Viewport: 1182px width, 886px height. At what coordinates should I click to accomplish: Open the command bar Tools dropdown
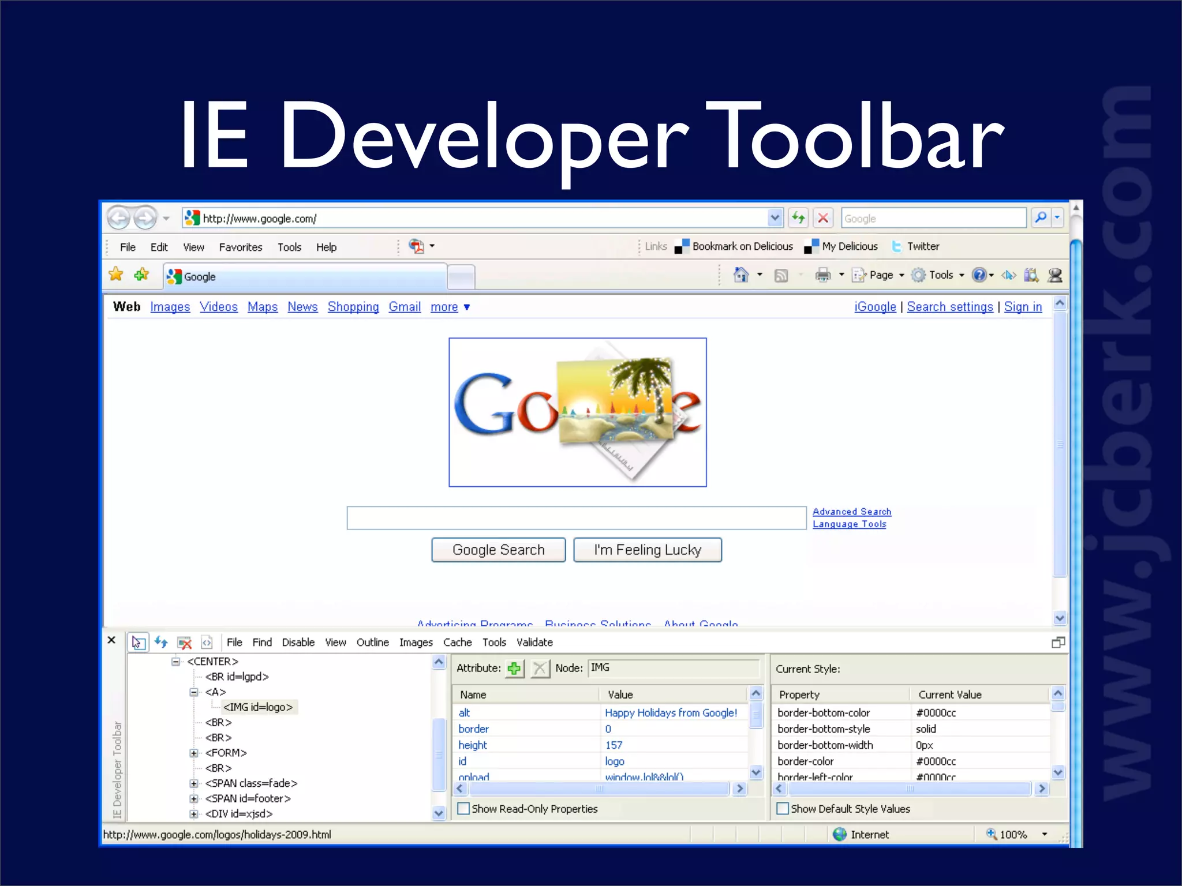(x=938, y=275)
